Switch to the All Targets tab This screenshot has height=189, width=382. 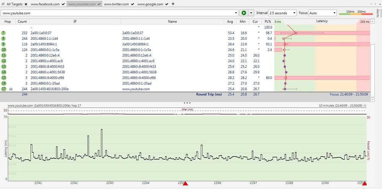tap(14, 4)
